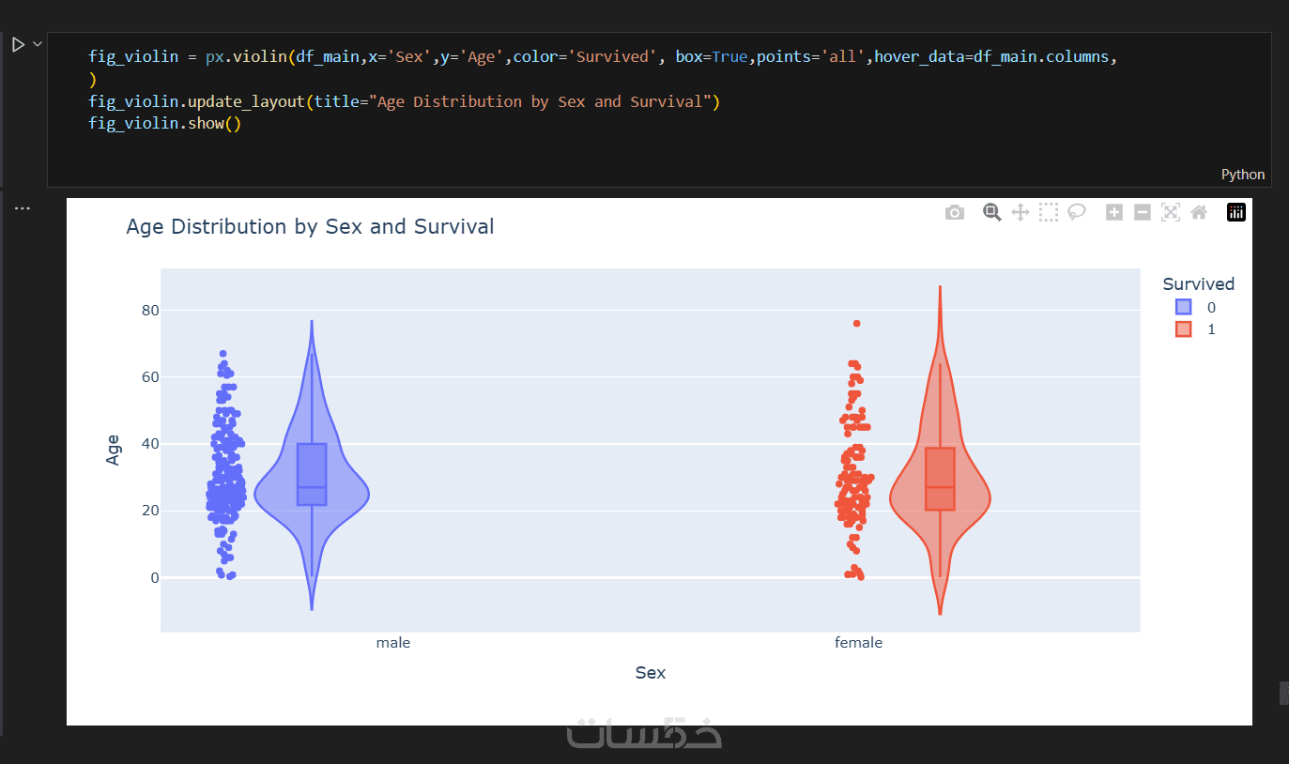The width and height of the screenshot is (1289, 764).
Task: Open the Plotly logo link
Action: tap(1236, 212)
